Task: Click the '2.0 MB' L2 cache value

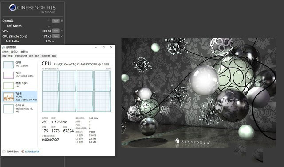Action: 92,139
